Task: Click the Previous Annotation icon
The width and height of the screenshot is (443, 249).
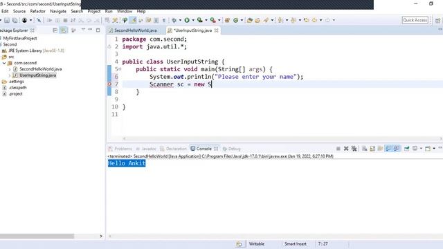Action: (293, 20)
